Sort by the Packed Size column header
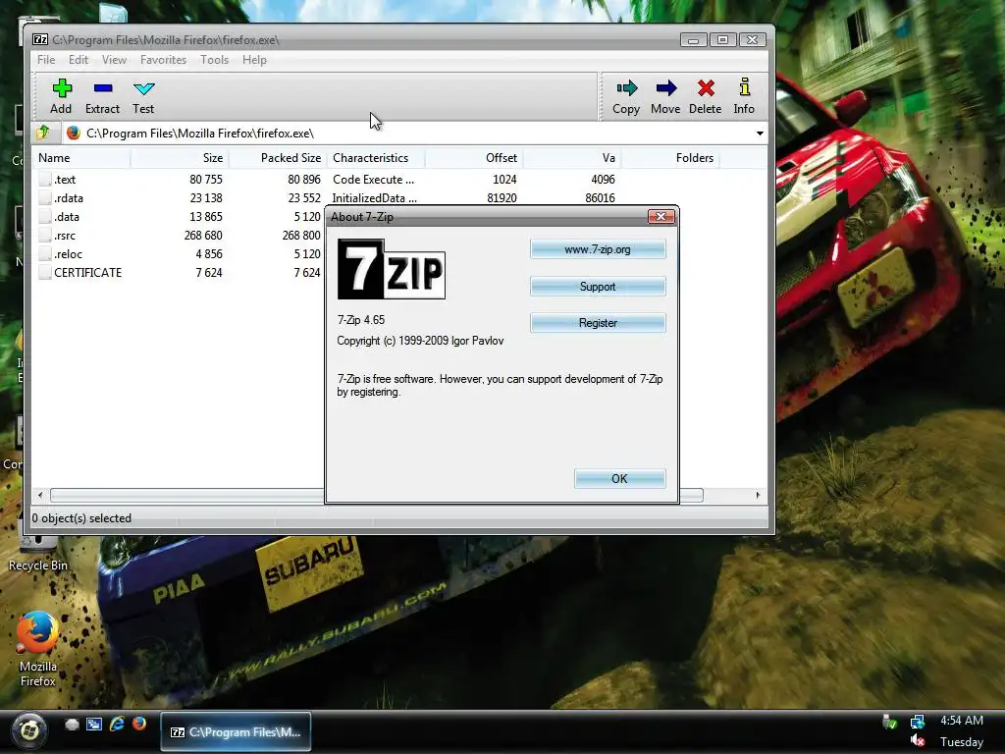The height and width of the screenshot is (754, 1005). [x=278, y=158]
